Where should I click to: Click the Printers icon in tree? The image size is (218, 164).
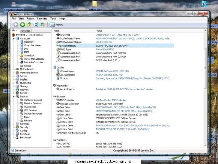coord(21,120)
